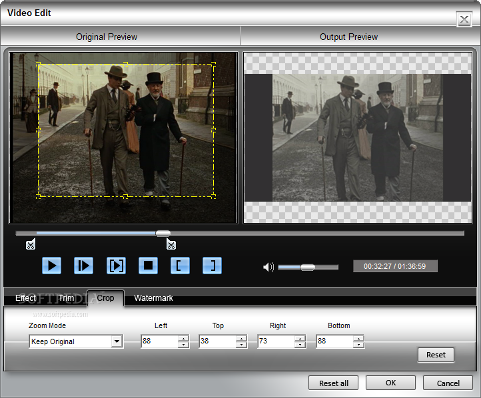Play the selected trim segment
Image resolution: width=481 pixels, height=398 pixels.
116,266
